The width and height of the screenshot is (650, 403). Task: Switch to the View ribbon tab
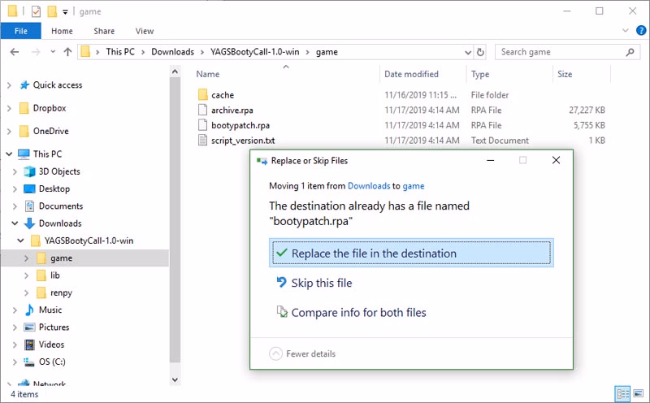click(x=145, y=32)
